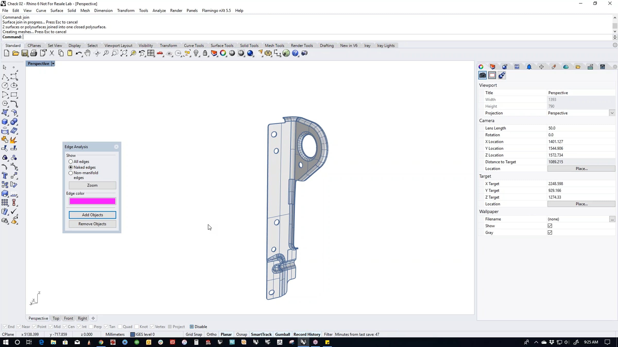Save the model with the floppy icon
This screenshot has width=618, height=347.
[x=25, y=53]
